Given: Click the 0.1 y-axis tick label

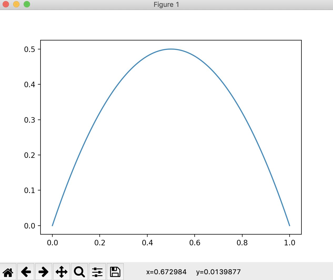Looking at the screenshot, I should tap(30, 190).
